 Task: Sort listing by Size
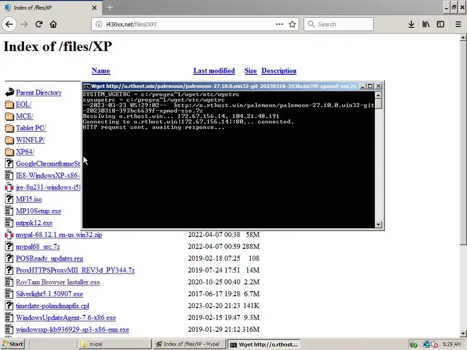(250, 71)
